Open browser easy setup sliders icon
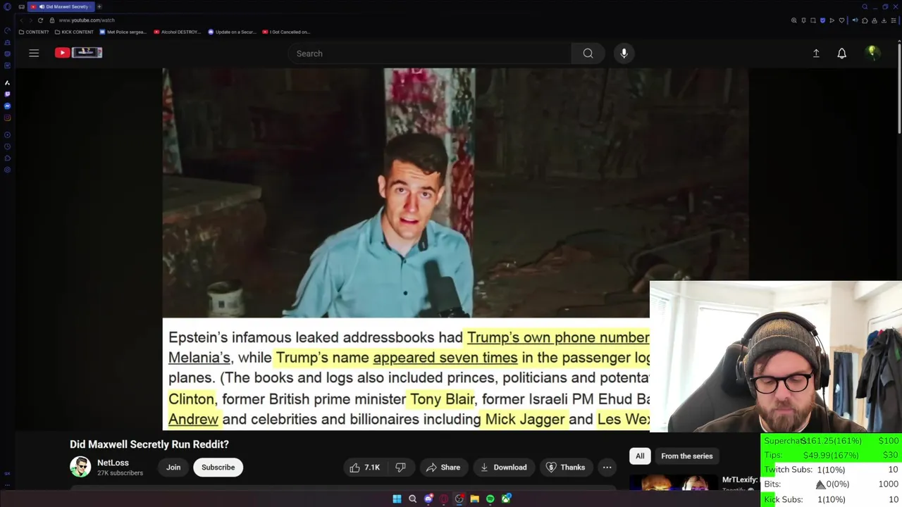902x507 pixels. (894, 20)
